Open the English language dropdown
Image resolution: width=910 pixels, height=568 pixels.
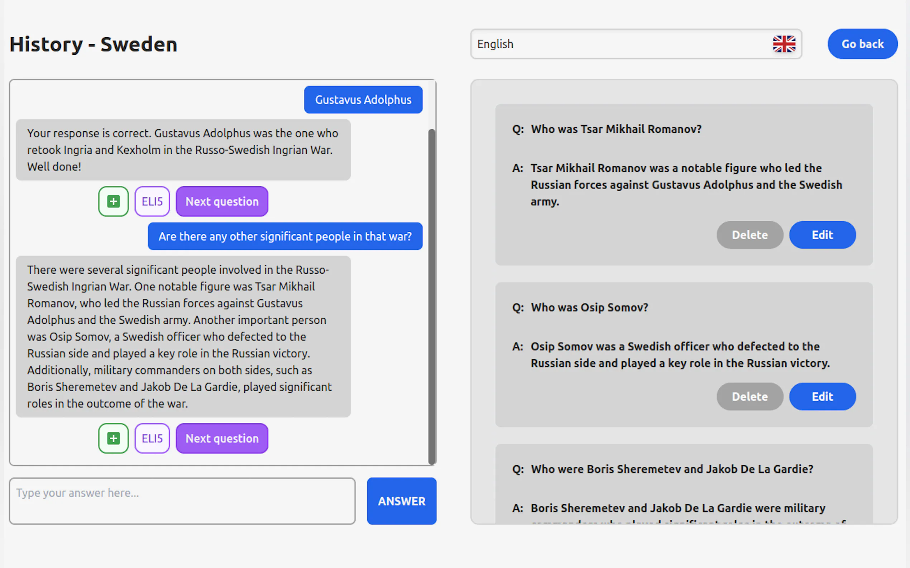pyautogui.click(x=621, y=44)
